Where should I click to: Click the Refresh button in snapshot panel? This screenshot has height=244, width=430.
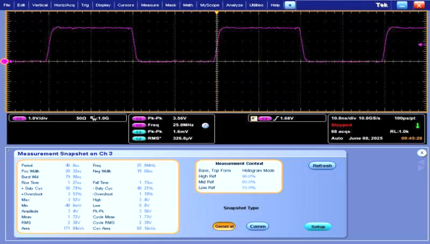322,166
